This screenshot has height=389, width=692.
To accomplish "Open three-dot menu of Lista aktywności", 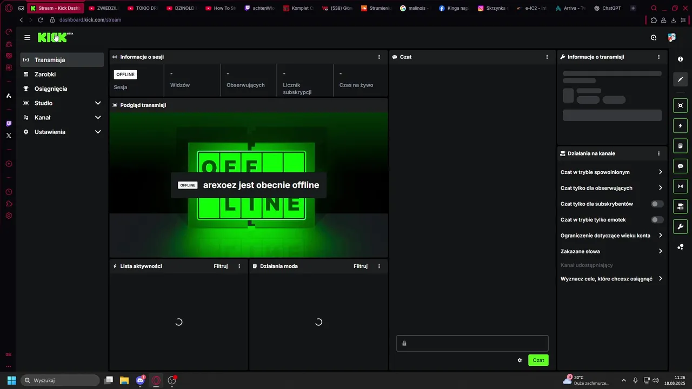I will click(x=239, y=266).
